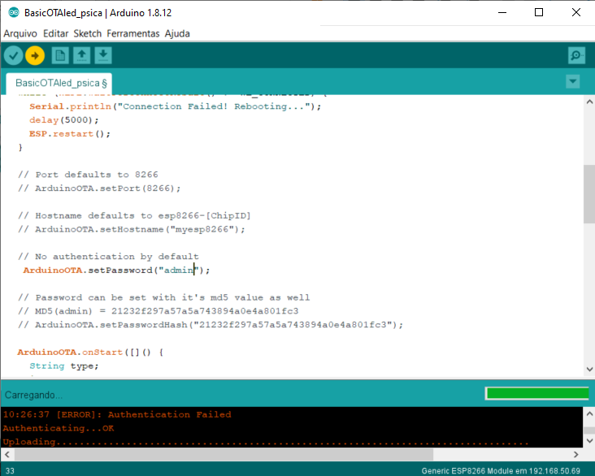Create a new sketch with the New icon
595x476 pixels.
point(60,56)
